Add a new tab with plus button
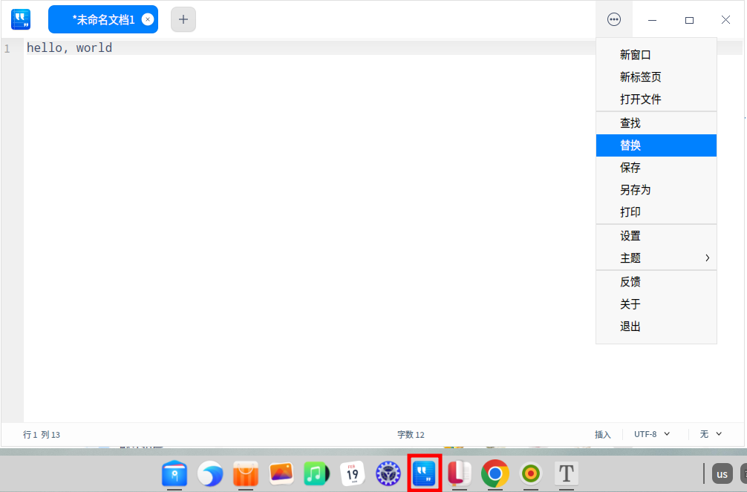Image resolution: width=747 pixels, height=492 pixels. pos(183,19)
